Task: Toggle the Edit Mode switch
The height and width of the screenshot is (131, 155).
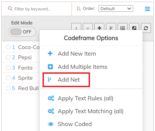Action: [22, 32]
